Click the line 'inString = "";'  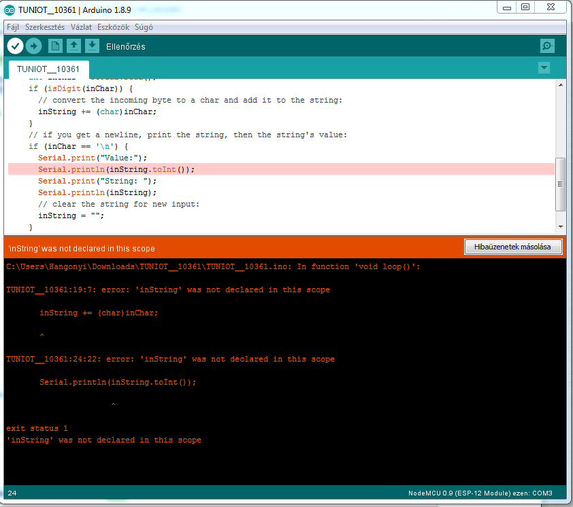[x=71, y=215]
